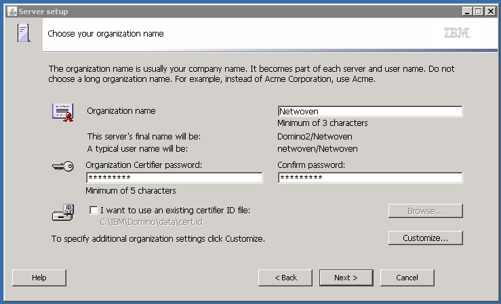This screenshot has width=501, height=304.
Task: Click the disabled Browse button
Action: (x=425, y=211)
